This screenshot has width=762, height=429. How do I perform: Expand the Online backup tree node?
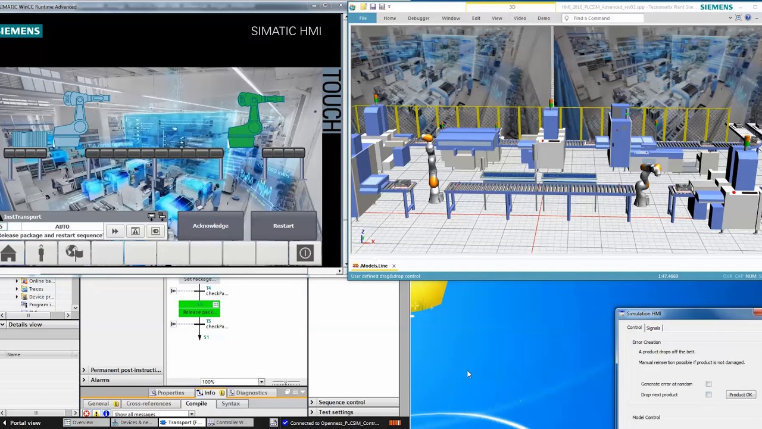17,281
